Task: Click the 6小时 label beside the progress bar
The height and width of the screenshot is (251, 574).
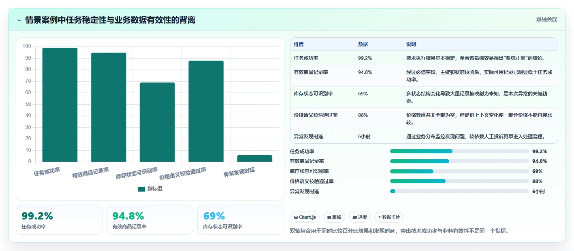Action: (x=538, y=192)
